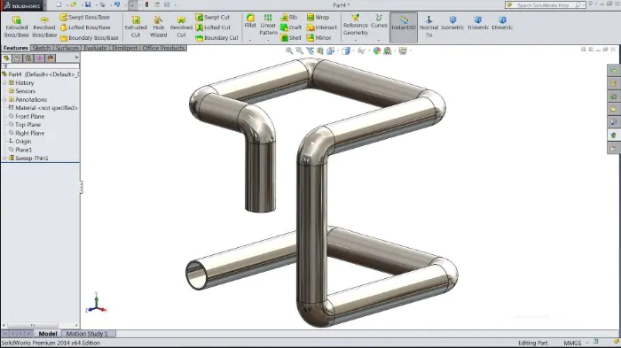The height and width of the screenshot is (348, 621).
Task: Apply the Fillet tool
Action: pos(250,21)
